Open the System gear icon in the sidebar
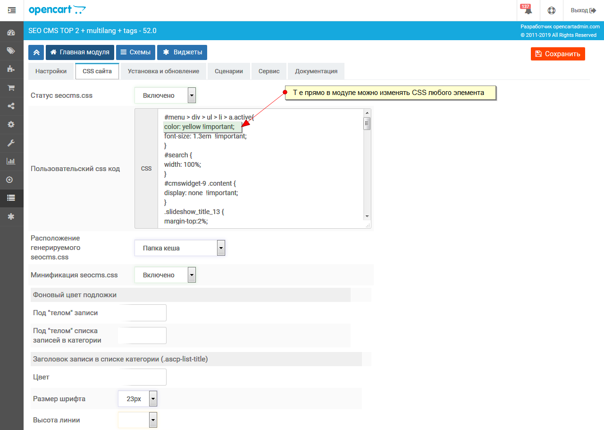 [x=11, y=124]
